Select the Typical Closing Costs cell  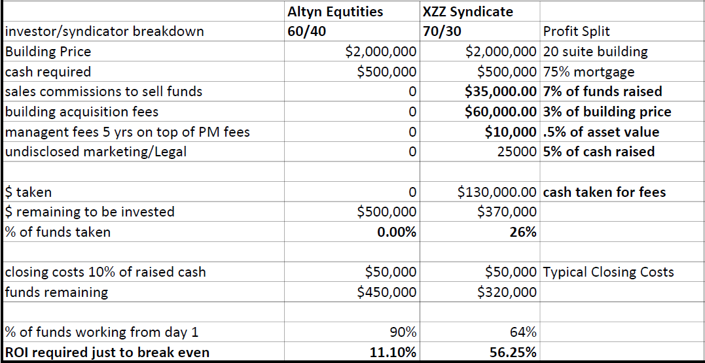[608, 272]
